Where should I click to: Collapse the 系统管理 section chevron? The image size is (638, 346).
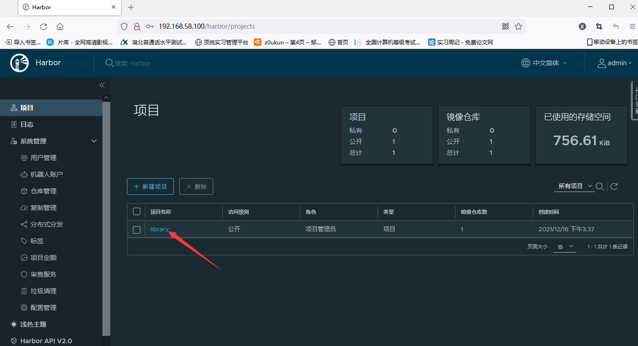point(94,141)
